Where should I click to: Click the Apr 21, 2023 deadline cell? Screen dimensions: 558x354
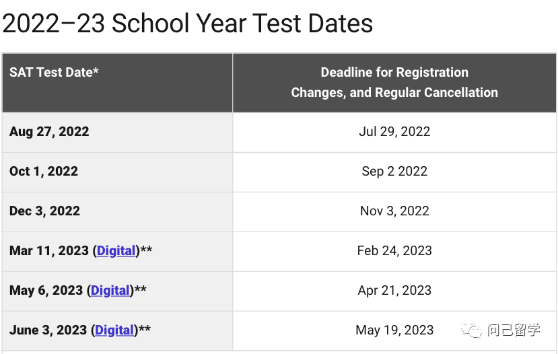[394, 291]
